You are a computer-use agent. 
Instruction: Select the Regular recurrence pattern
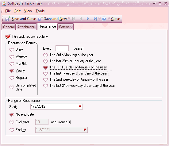[12, 78]
